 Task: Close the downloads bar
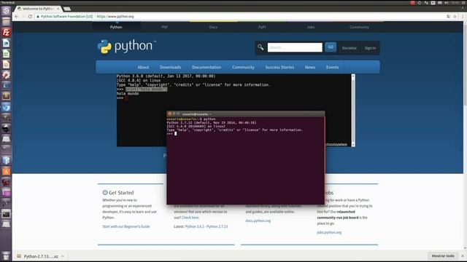pyautogui.click(x=463, y=255)
